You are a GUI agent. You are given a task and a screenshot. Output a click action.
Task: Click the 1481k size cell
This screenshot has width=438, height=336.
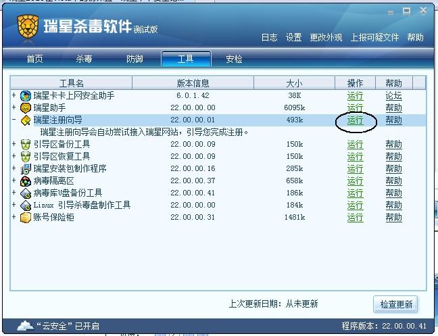click(295, 217)
